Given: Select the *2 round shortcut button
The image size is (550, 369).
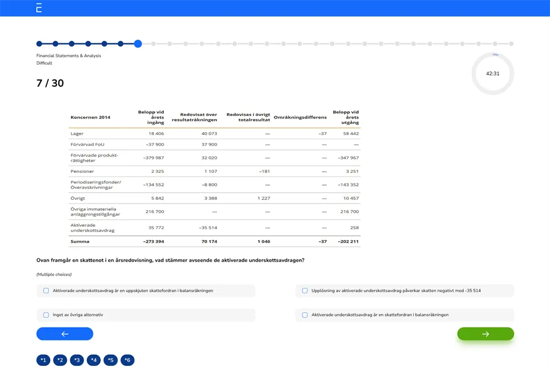Looking at the screenshot, I should click(x=60, y=360).
